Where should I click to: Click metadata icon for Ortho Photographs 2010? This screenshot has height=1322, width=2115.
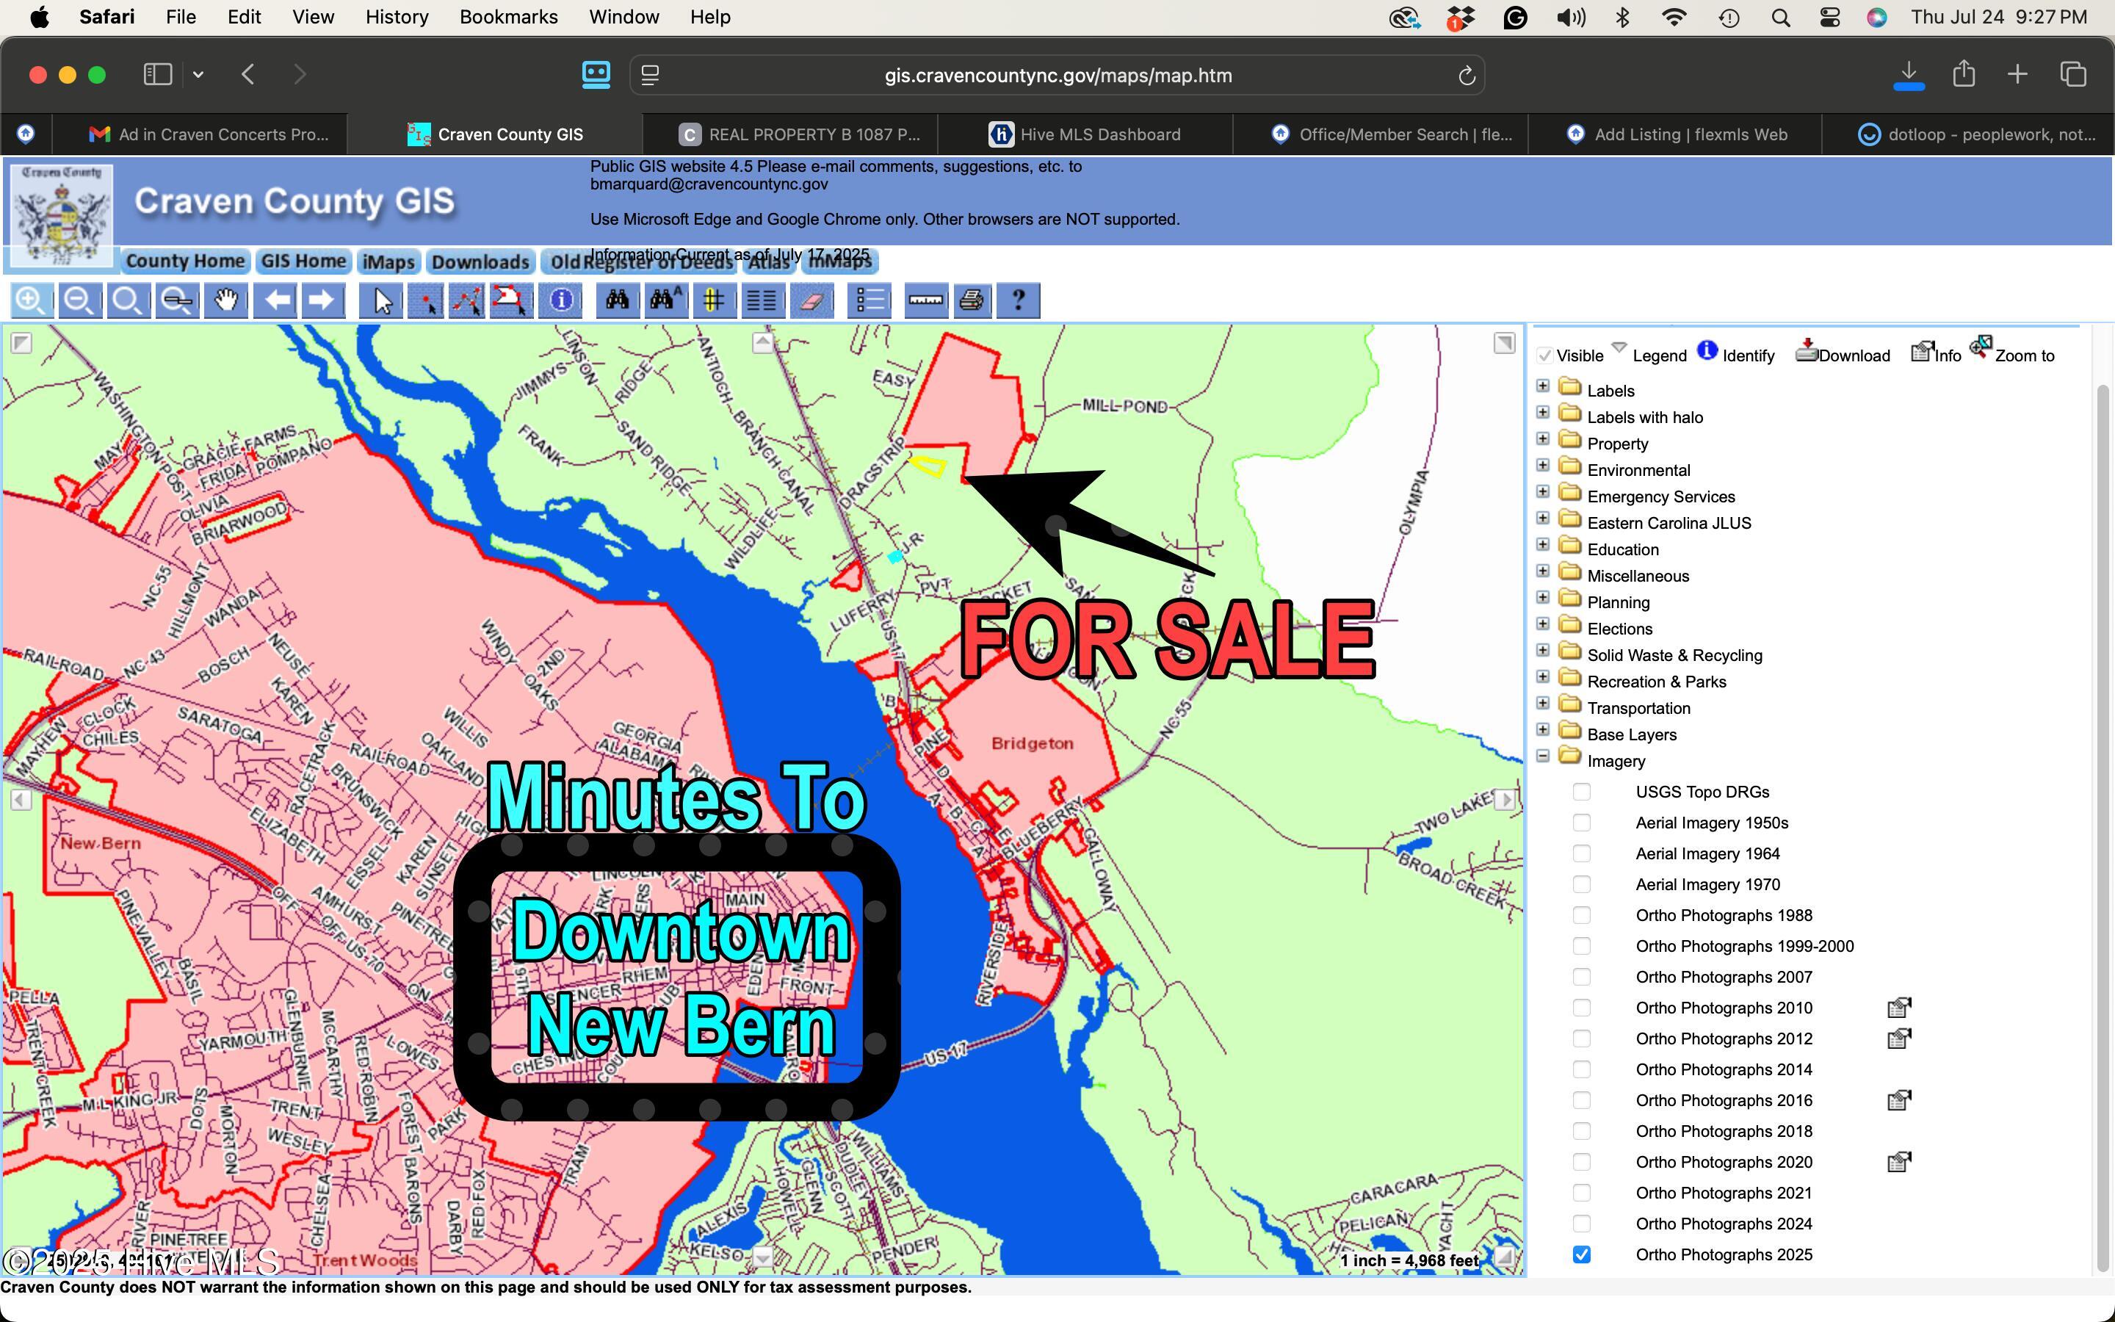click(x=1899, y=1007)
